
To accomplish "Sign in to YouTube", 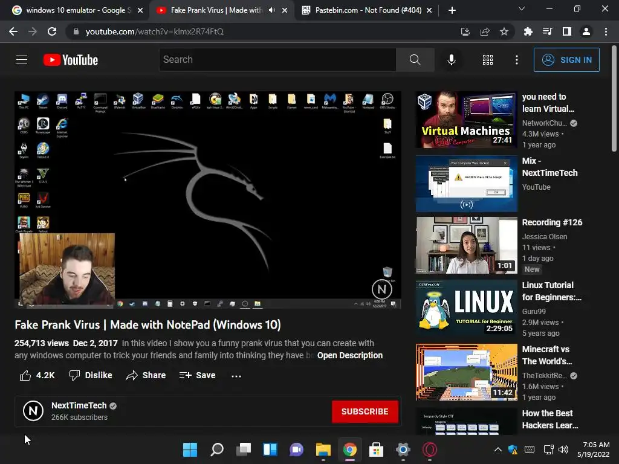I will (x=566, y=60).
